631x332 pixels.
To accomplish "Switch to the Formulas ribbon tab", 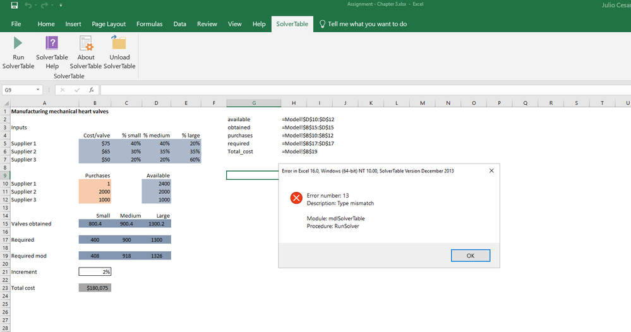I will pos(149,24).
